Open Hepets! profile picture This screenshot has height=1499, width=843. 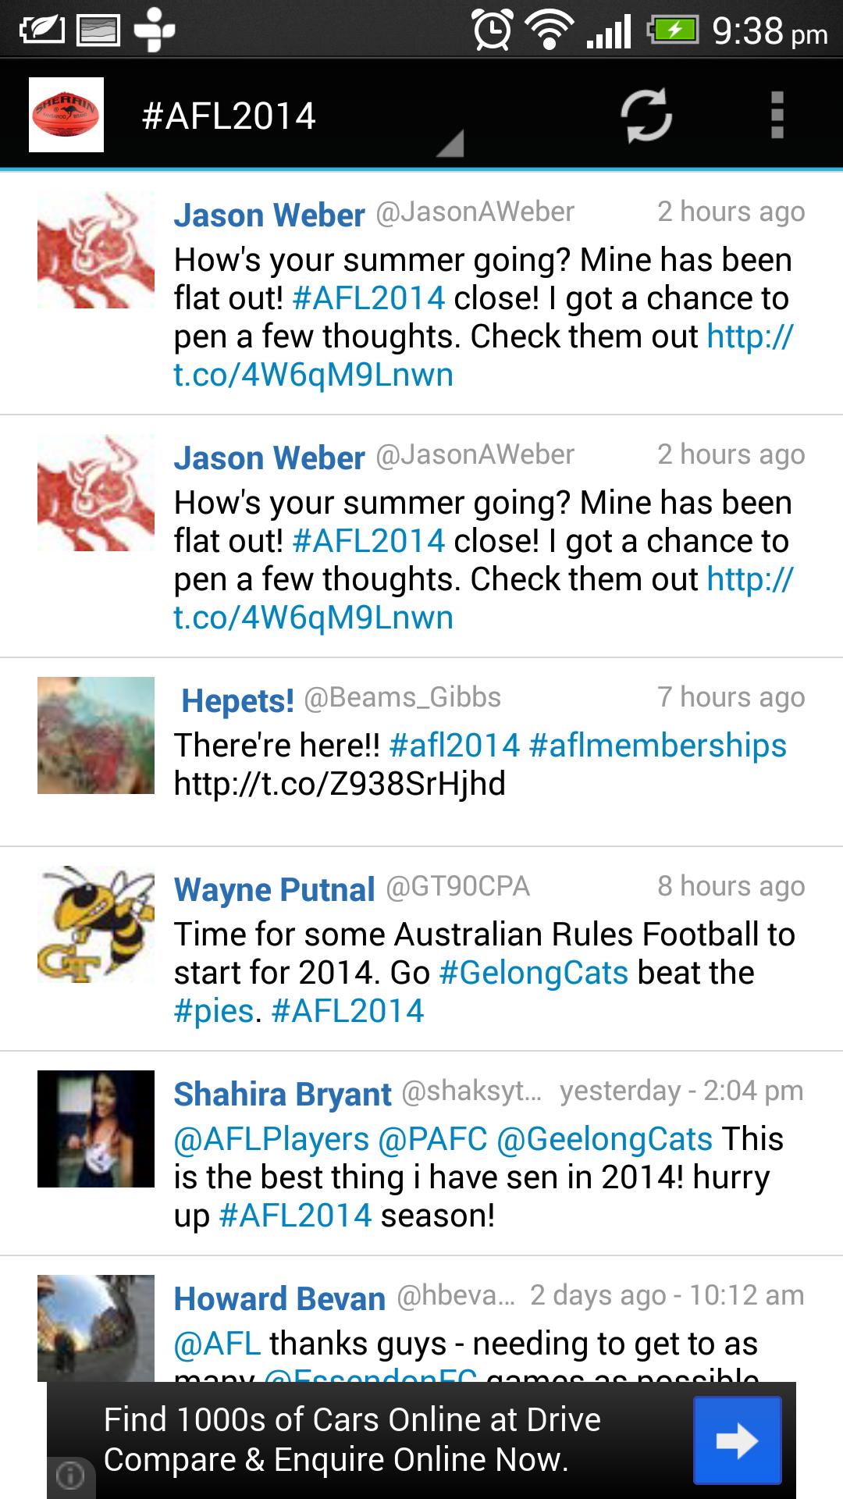point(96,735)
